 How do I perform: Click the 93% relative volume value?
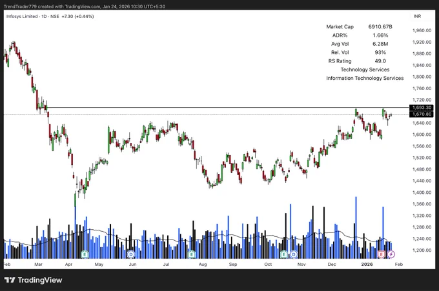point(380,53)
